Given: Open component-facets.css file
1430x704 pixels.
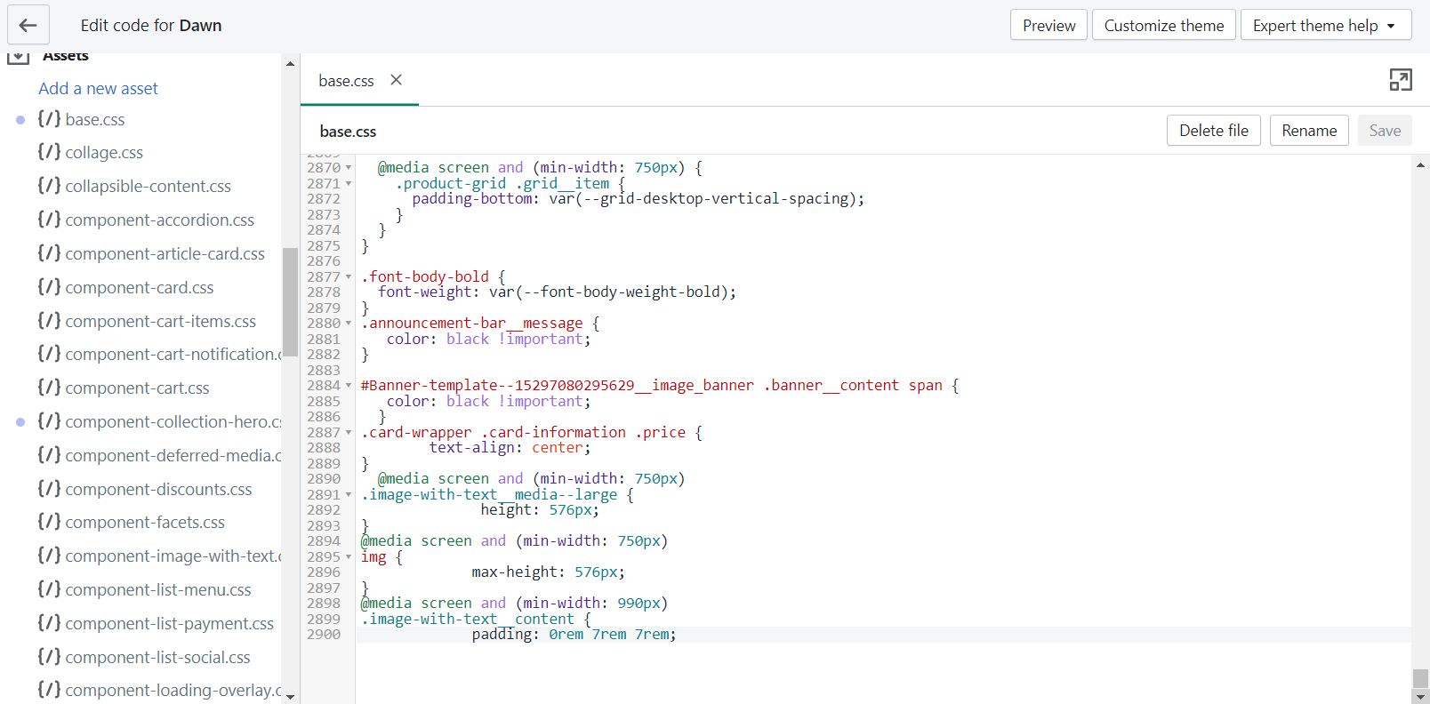Looking at the screenshot, I should (x=144, y=522).
